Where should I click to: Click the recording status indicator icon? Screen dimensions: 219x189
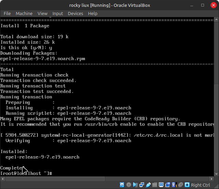167,185
